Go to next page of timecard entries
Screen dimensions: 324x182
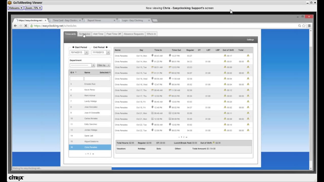[187, 137]
